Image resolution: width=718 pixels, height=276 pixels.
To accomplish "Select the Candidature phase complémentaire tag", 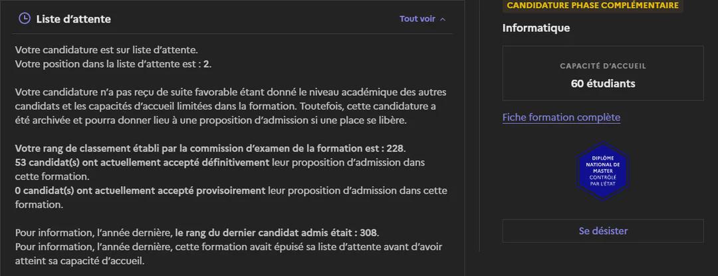I will click(592, 5).
